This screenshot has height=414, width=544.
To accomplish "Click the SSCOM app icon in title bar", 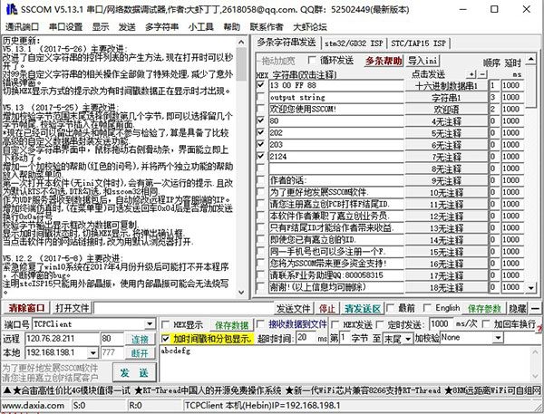I will click(12, 9).
